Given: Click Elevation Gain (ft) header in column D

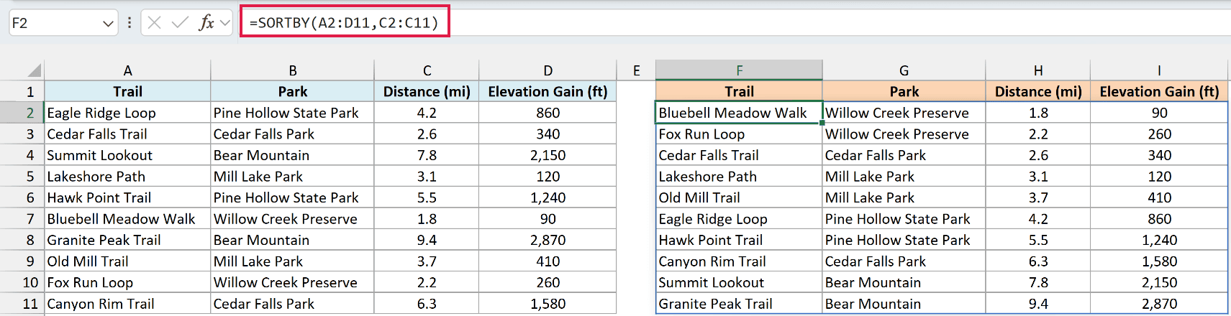Looking at the screenshot, I should [x=548, y=92].
